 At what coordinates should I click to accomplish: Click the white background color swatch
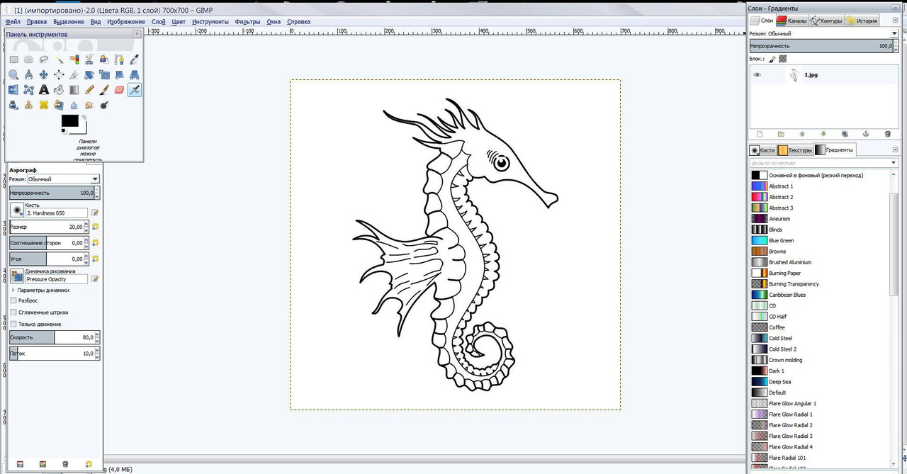pos(83,130)
